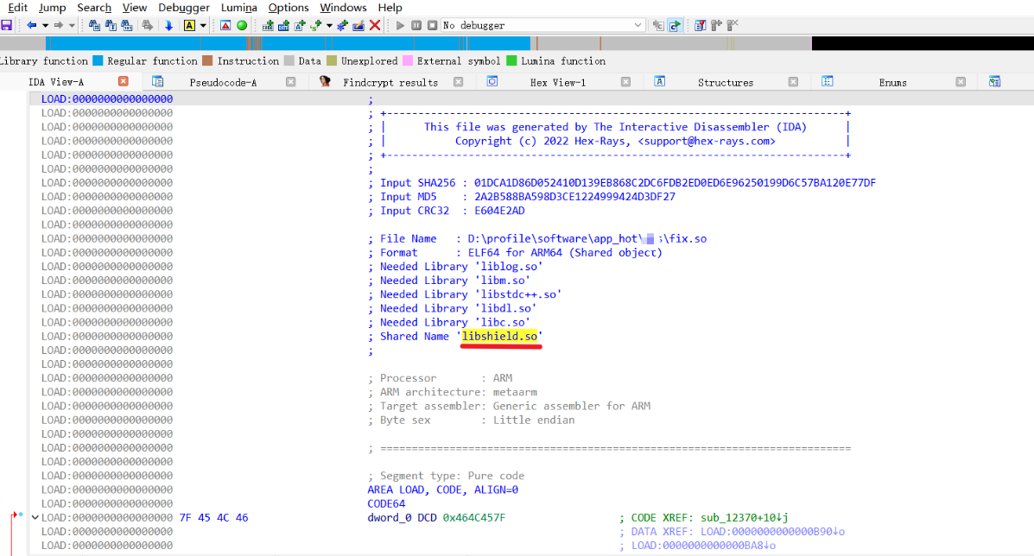Close the Pseudocode-A tab
The height and width of the screenshot is (556, 1034).
[291, 82]
